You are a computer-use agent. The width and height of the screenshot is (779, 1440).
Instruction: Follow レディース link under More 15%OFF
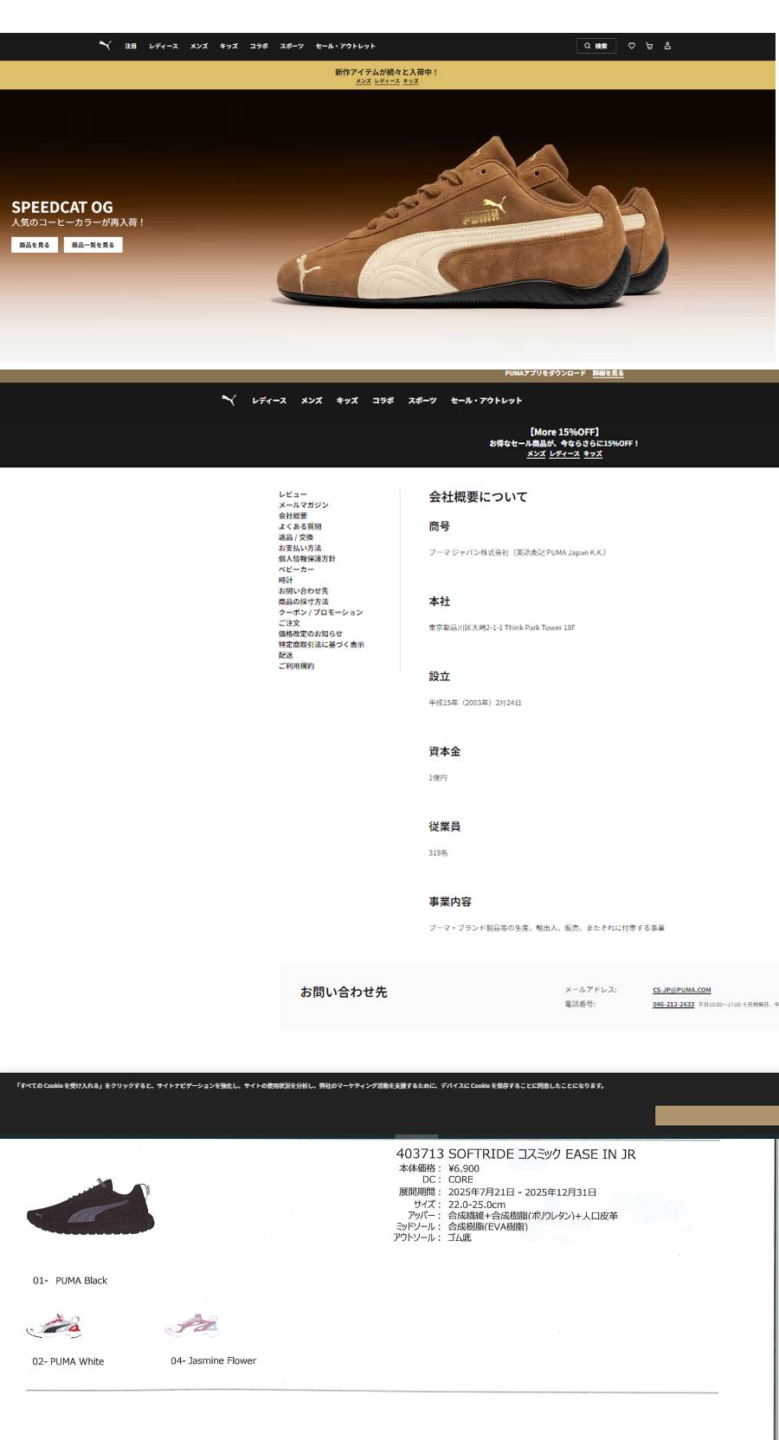click(x=564, y=454)
